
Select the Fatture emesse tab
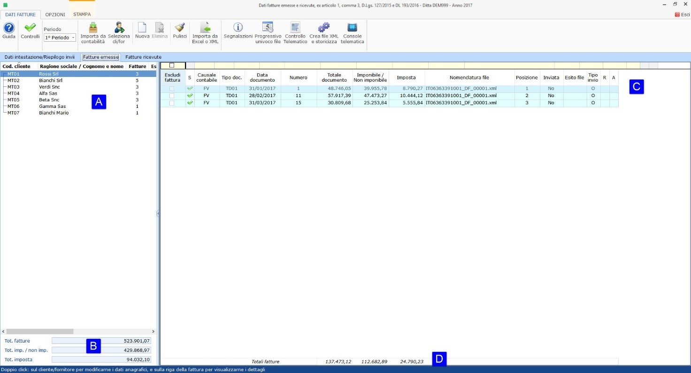[x=101, y=57]
